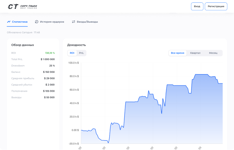Click the 60.0 k $ axis label

click(74, 90)
